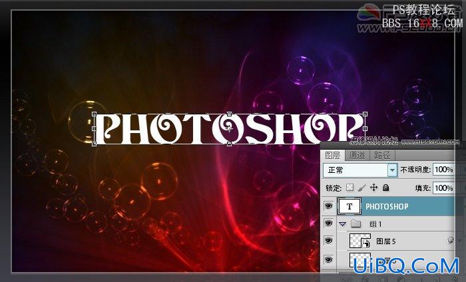Click the bottom-middle transform handle
The width and height of the screenshot is (466, 282).
229,144
